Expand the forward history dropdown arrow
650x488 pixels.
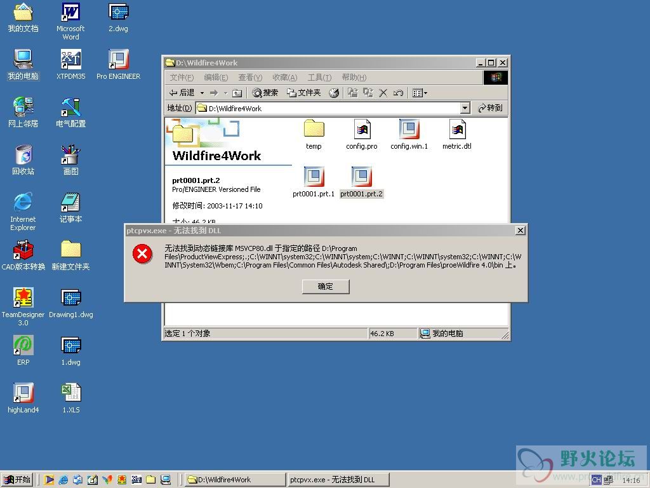point(225,93)
